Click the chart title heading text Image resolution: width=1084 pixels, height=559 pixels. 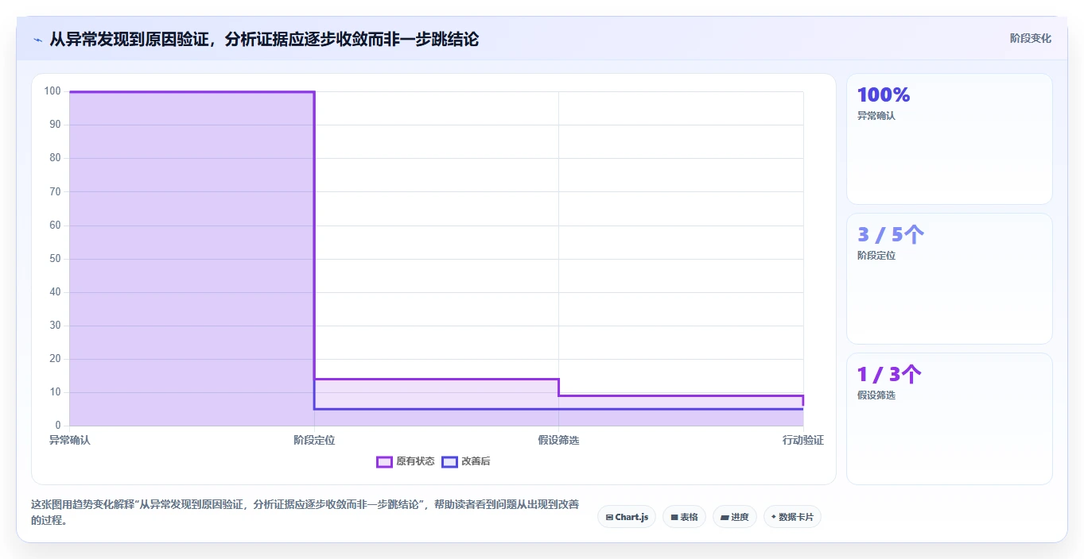pyautogui.click(x=264, y=39)
